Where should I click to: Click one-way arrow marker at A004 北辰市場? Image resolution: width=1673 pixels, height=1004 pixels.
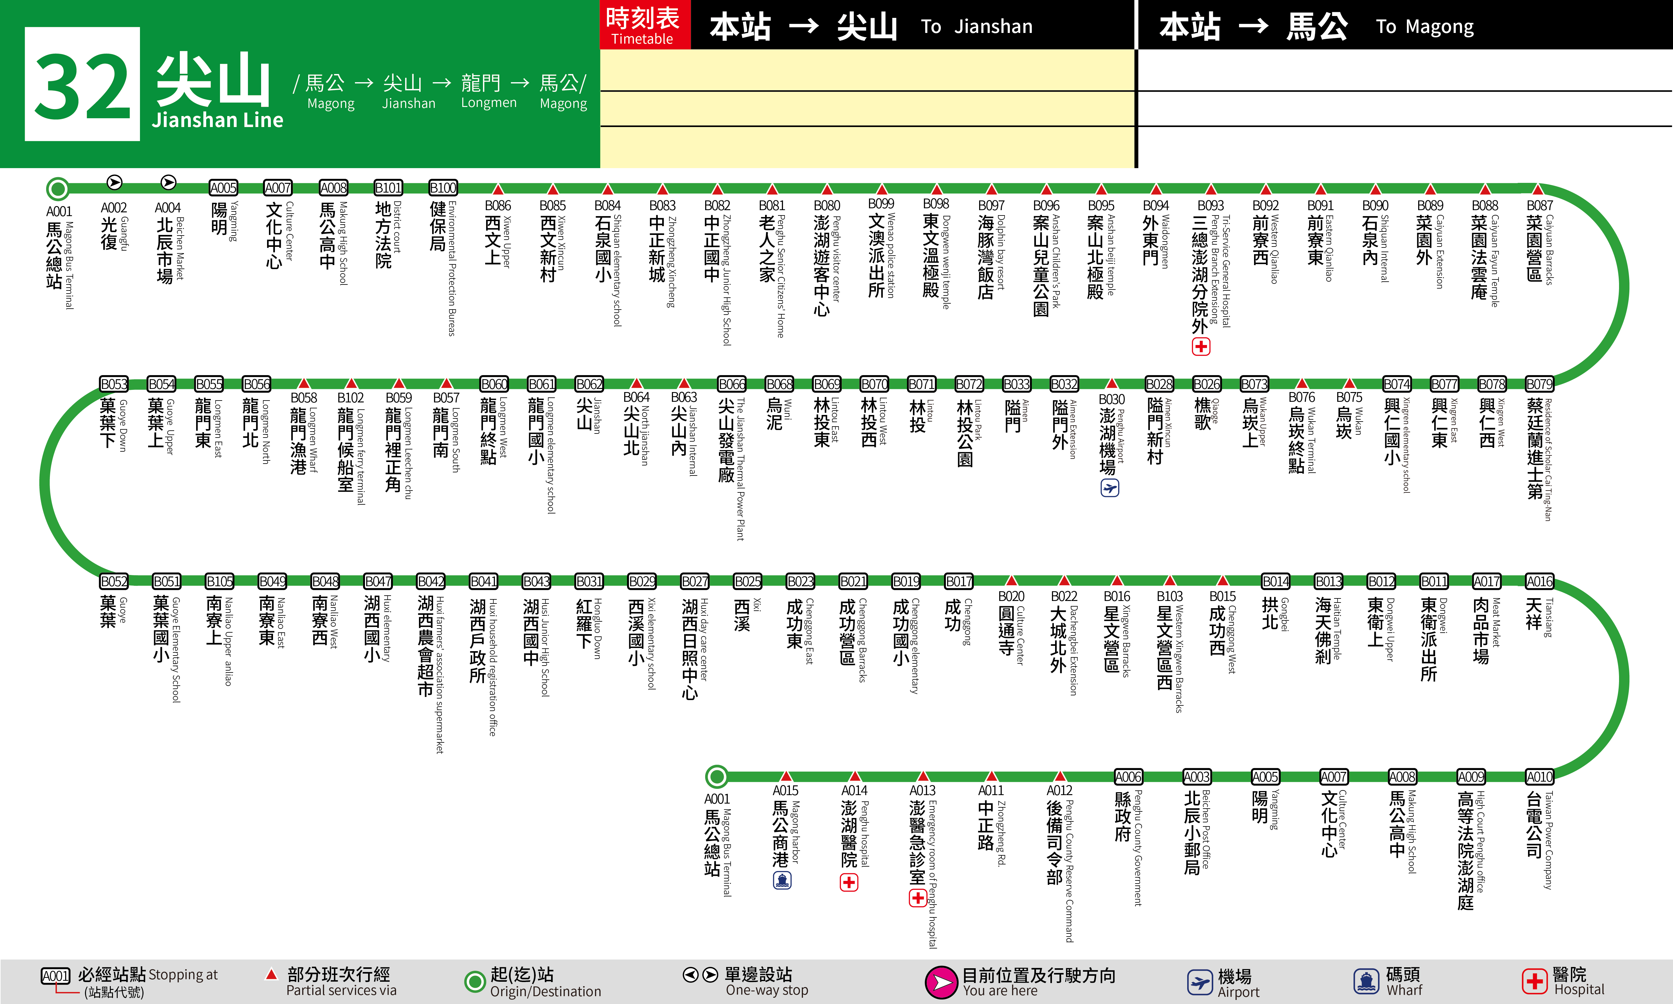click(169, 182)
